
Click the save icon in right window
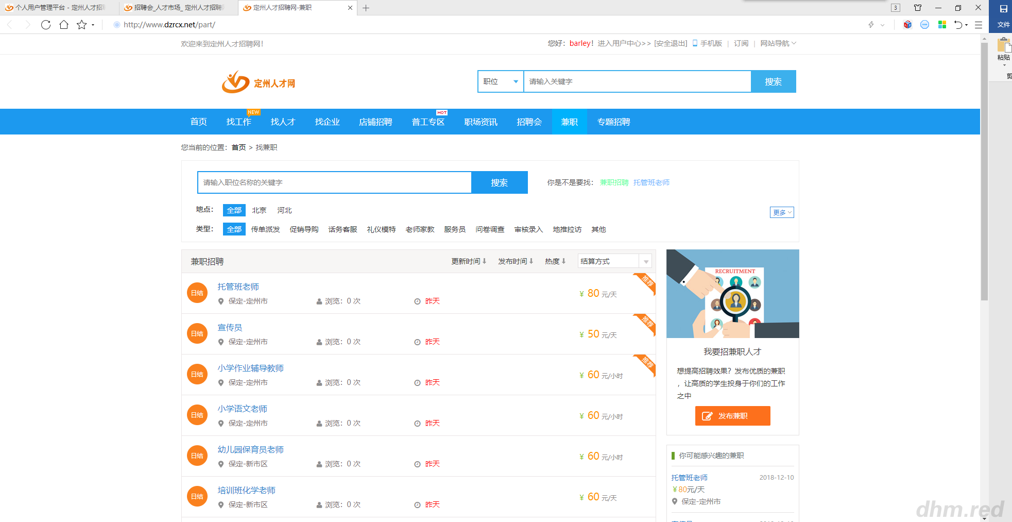pos(1003,9)
